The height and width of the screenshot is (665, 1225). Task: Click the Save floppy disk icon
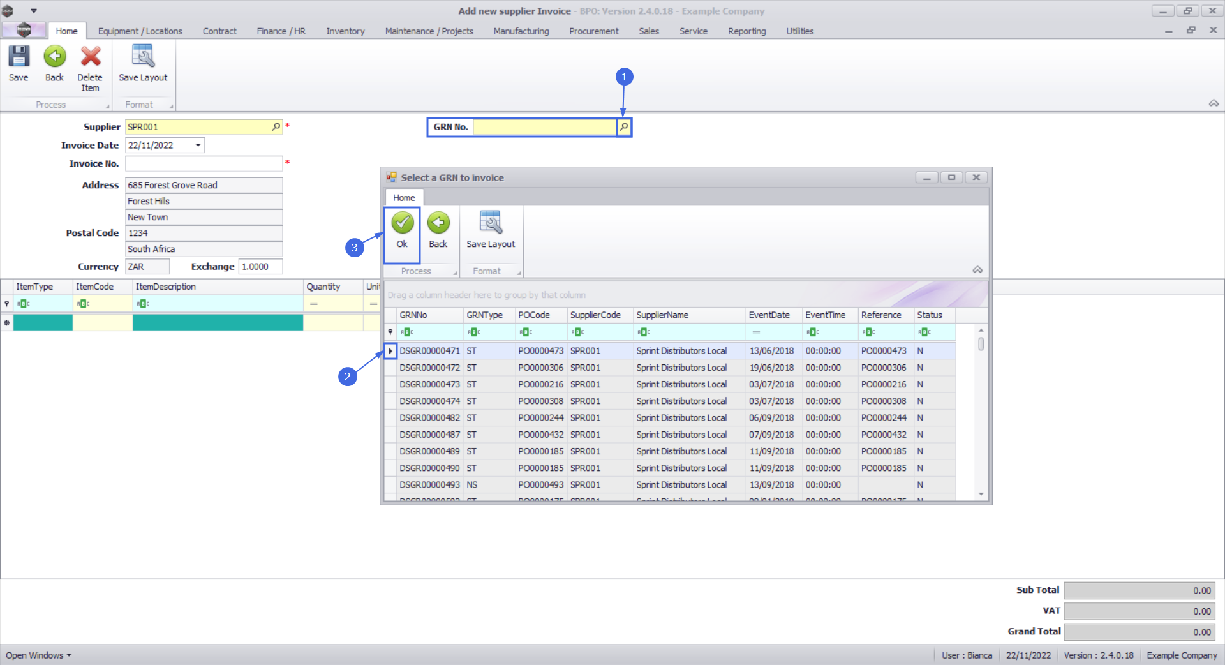[x=19, y=57]
